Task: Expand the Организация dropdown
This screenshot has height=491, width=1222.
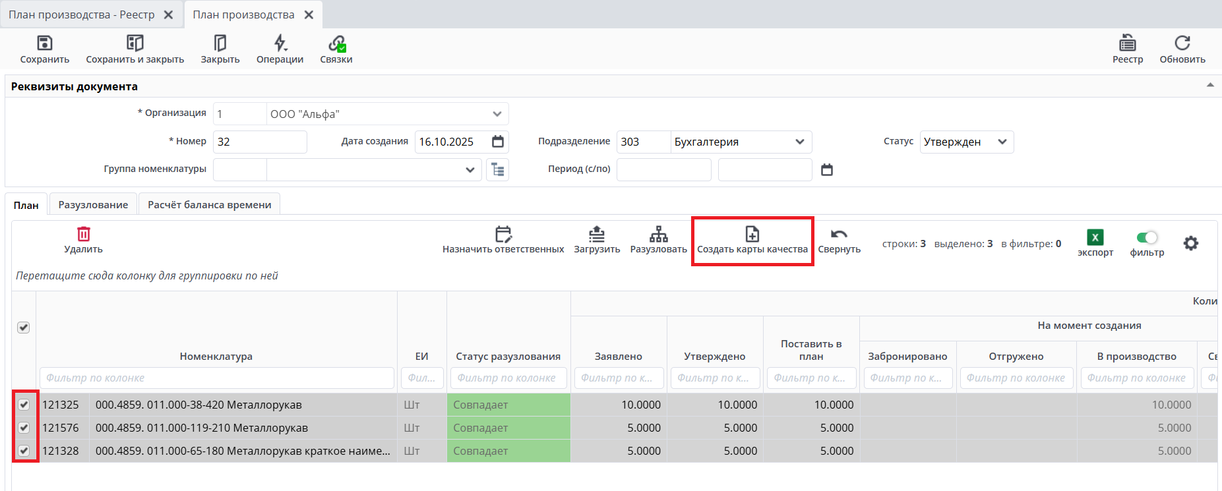Action: pos(497,114)
